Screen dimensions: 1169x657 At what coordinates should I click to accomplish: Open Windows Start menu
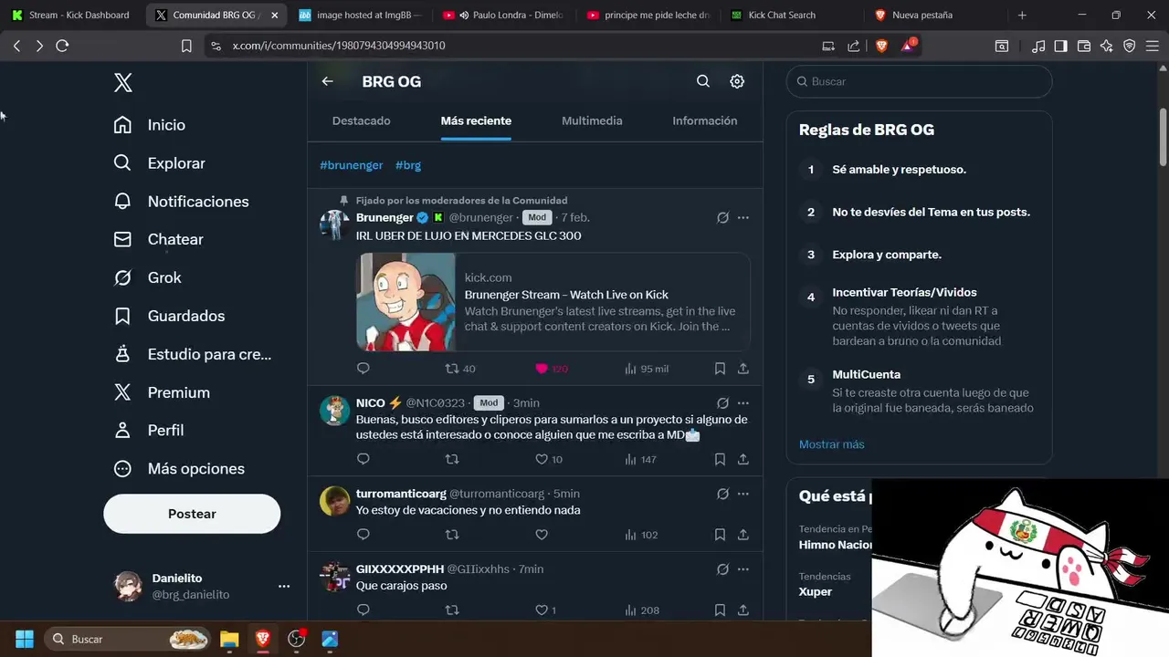pyautogui.click(x=25, y=639)
